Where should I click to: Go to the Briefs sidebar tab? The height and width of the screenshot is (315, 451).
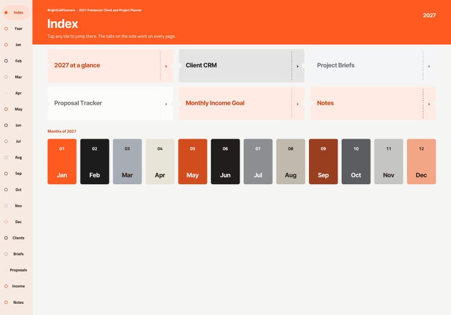pyautogui.click(x=16, y=254)
